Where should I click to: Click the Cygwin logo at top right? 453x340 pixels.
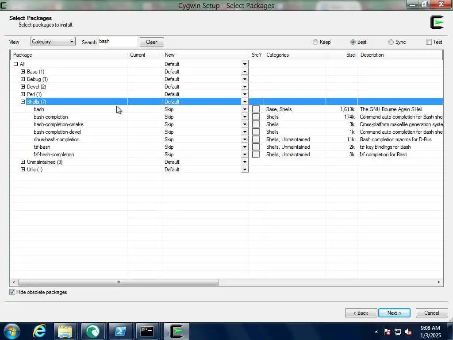pos(437,23)
